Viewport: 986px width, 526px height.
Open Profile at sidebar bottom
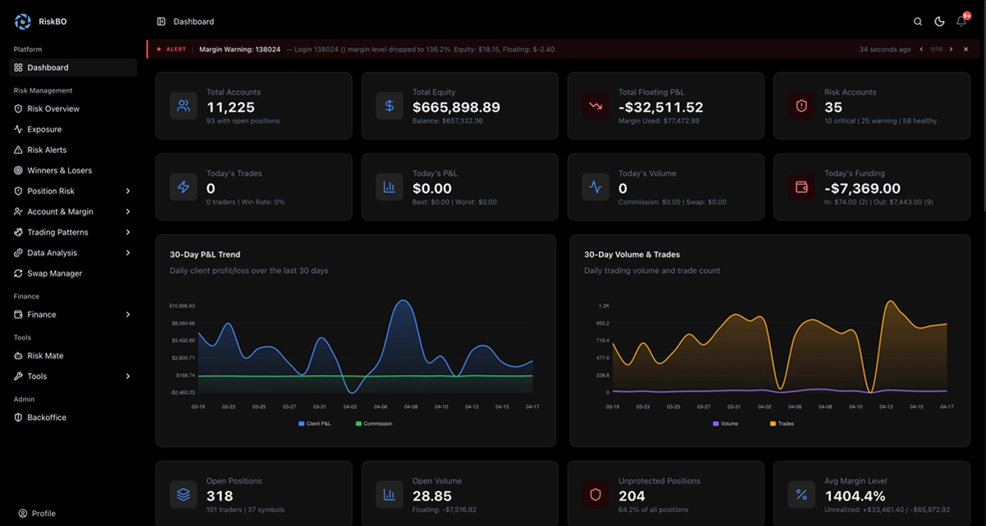tap(44, 514)
